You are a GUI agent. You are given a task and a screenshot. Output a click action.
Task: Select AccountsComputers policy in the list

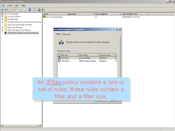coord(54,17)
